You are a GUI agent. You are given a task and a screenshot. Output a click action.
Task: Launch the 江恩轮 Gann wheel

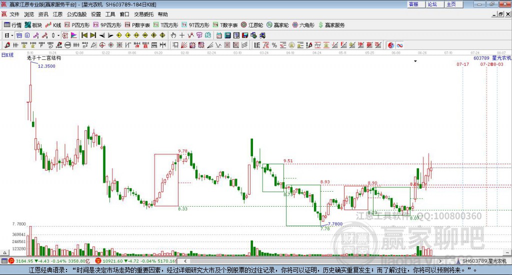pyautogui.click(x=252, y=25)
